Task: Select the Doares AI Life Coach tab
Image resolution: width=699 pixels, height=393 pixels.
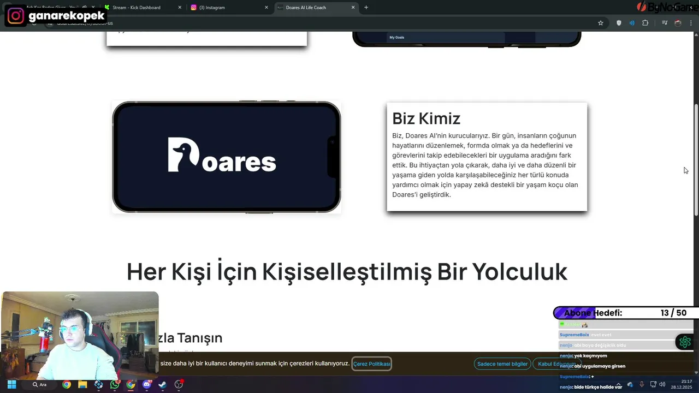Action: [317, 8]
